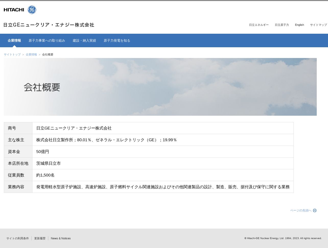The height and width of the screenshot is (248, 328).
Task: Open the 日立エネルギー link
Action: [259, 25]
